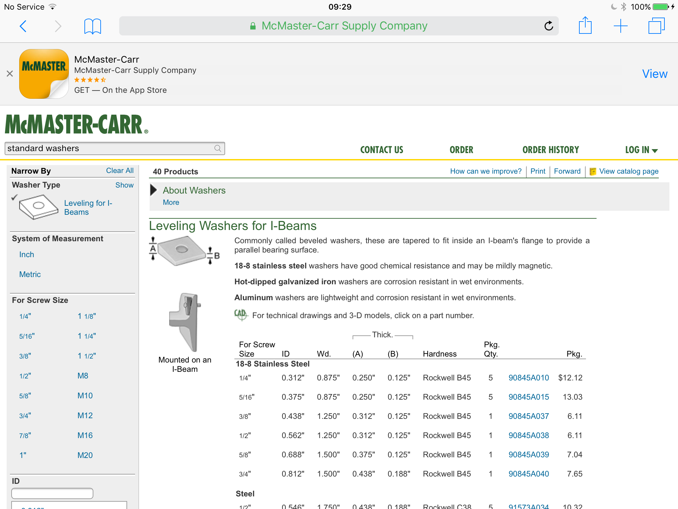678x509 pixels.
Task: Open the ORDER HISTORY menu item
Action: tap(551, 150)
